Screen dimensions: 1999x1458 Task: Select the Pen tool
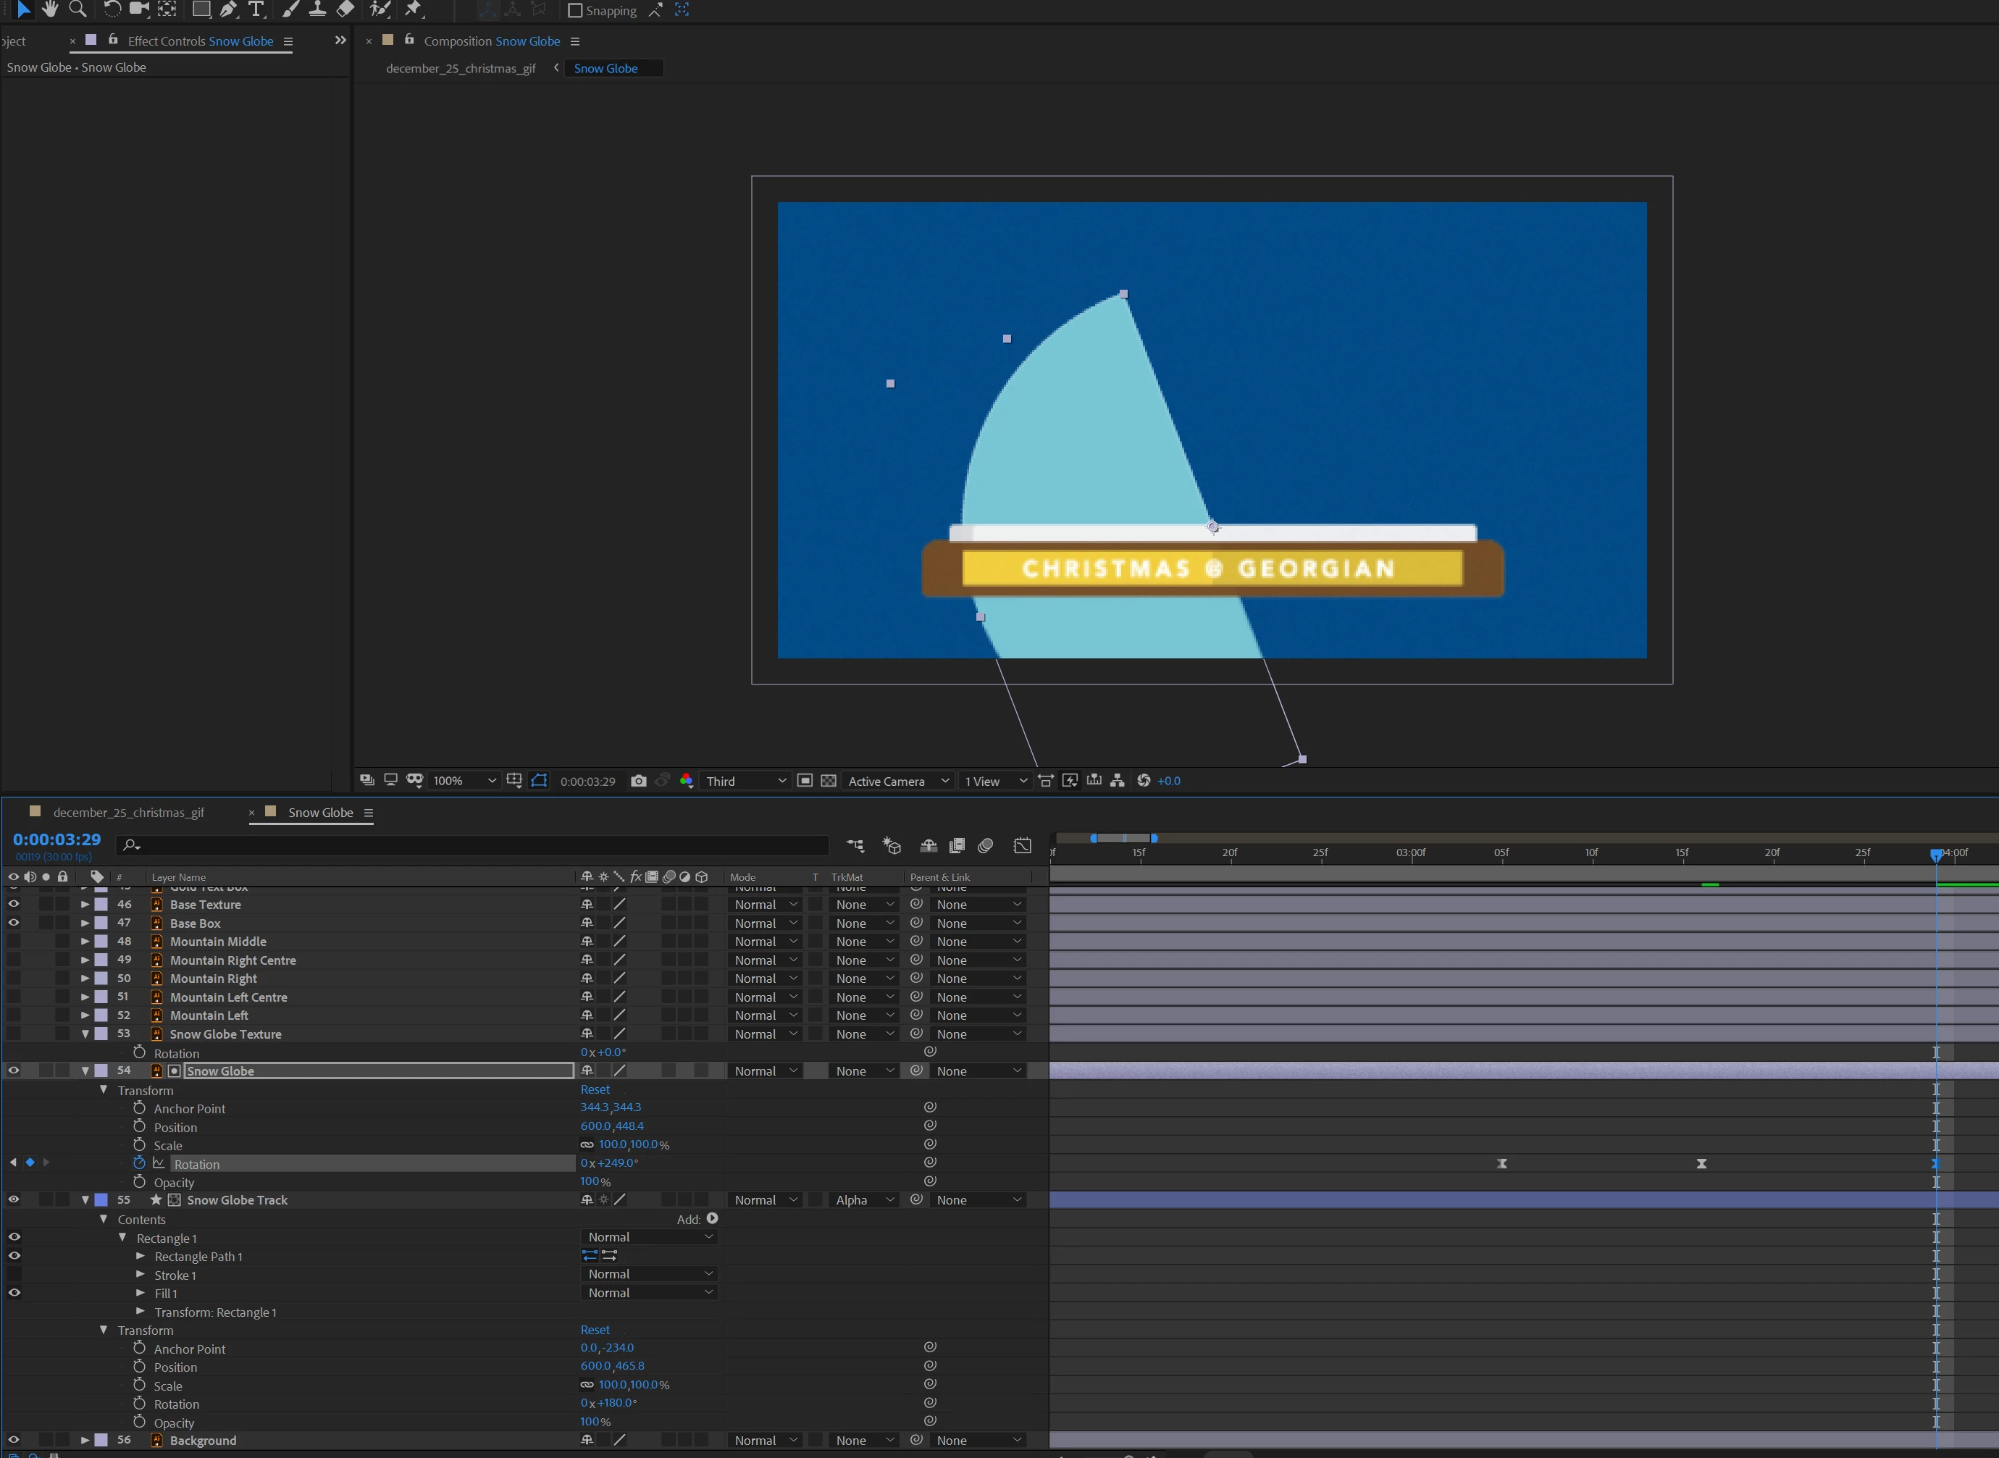[x=229, y=9]
